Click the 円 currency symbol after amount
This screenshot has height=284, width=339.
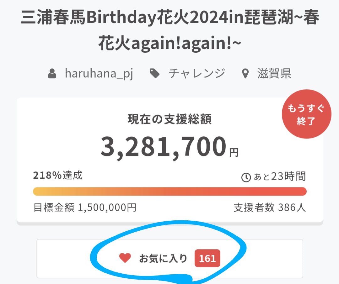tap(234, 153)
